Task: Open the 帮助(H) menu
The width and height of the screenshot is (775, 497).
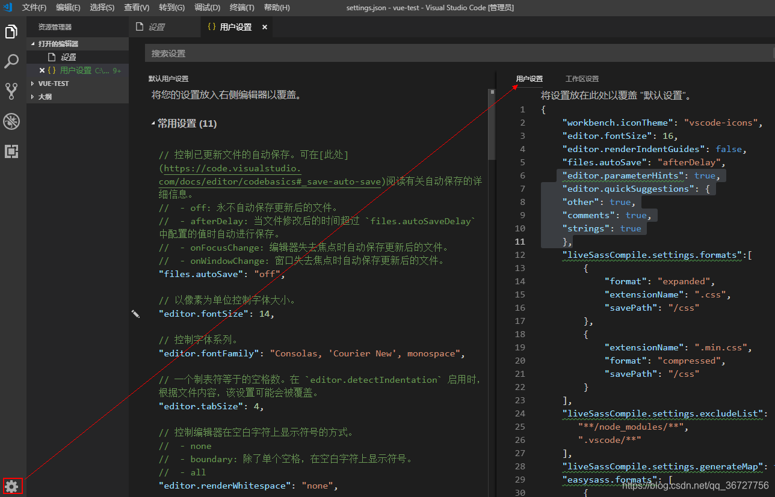Action: [277, 8]
